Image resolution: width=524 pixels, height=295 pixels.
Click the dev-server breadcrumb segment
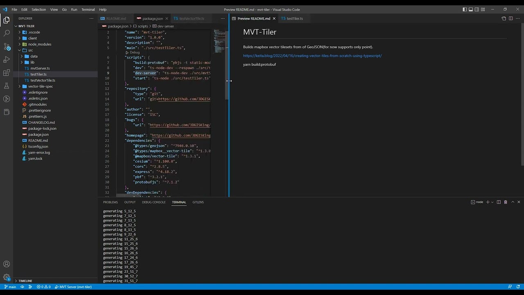[x=163, y=26]
